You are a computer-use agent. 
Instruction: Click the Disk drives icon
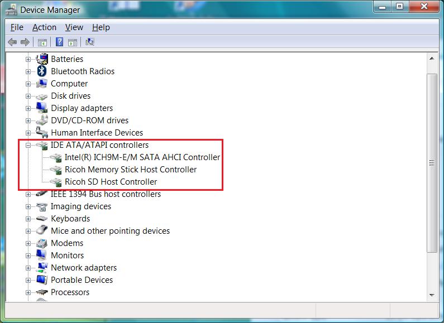[x=42, y=97]
